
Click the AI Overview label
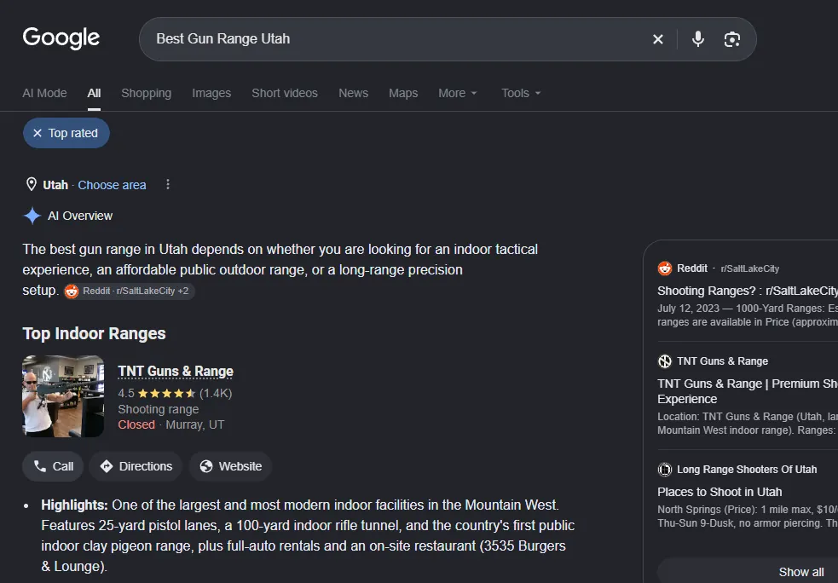(x=80, y=216)
